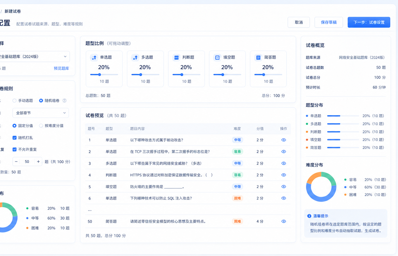This screenshot has height=256, width=398.
Task: Select the 手动选题 radio option
Action: coord(14,101)
